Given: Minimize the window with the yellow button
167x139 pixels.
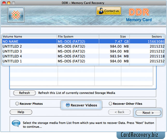Looking at the screenshot, I should point(9,3).
